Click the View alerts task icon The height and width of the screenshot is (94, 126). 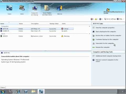93,43
